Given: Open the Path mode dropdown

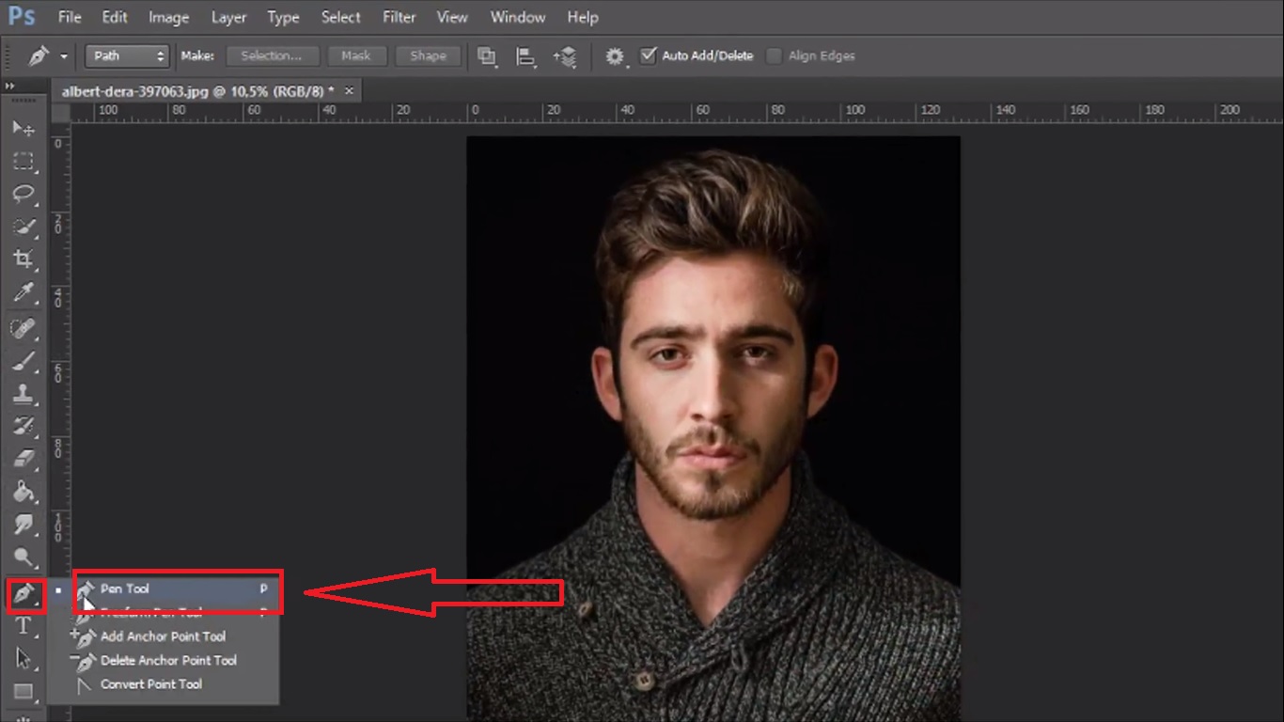Looking at the screenshot, I should tap(127, 55).
